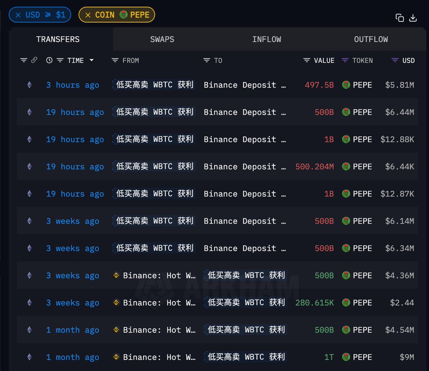Click the PEPE icon on the $12.88K row
429x371 pixels.
point(346,139)
